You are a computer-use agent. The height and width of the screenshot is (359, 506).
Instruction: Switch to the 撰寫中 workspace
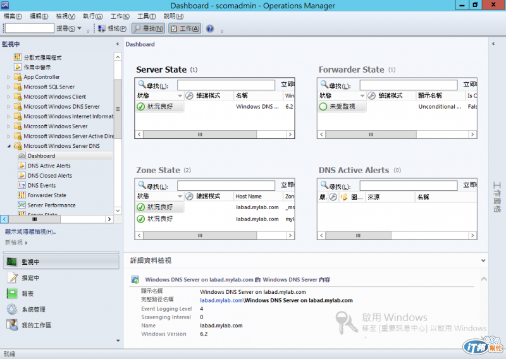[61, 277]
